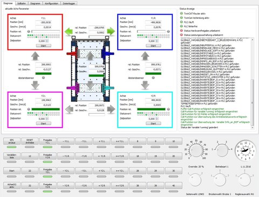Click the magenta Y2 L drive in the machine image

[73, 88]
